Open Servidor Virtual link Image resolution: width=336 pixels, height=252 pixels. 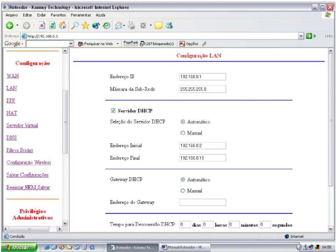pyautogui.click(x=22, y=126)
